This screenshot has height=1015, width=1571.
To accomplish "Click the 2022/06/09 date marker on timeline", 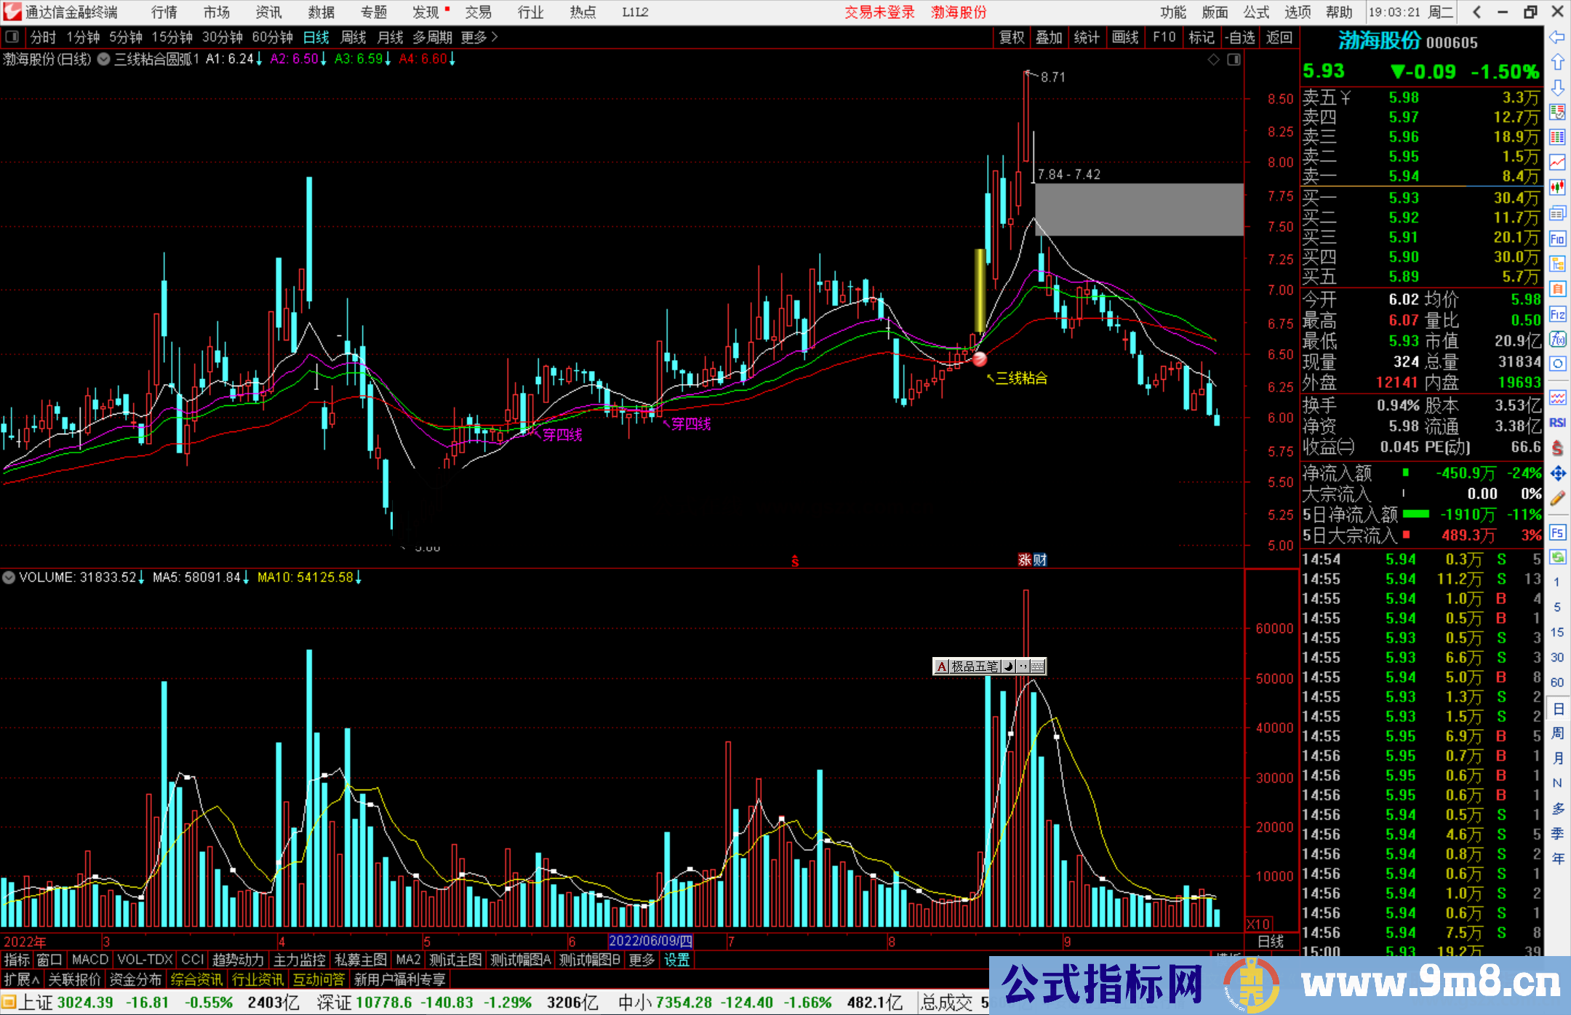I will pos(650,941).
